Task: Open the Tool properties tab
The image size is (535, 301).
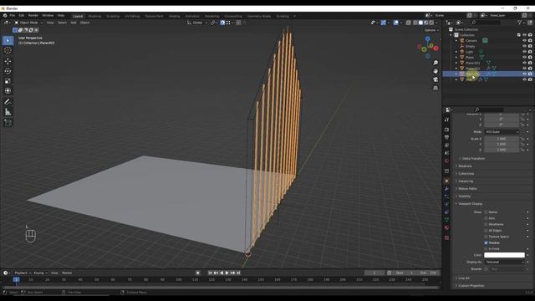Action: [446, 120]
